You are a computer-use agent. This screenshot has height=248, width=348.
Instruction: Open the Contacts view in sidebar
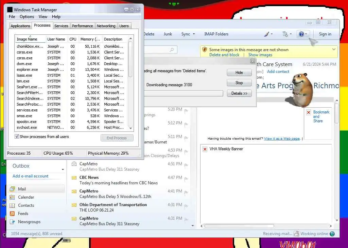point(26,205)
